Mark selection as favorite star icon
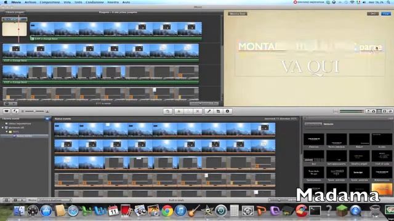Viewport: 394px width, 221px height. (179, 111)
